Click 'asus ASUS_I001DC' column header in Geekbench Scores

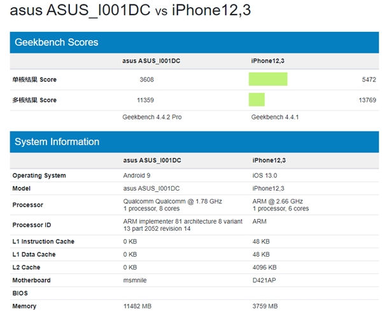tap(151, 61)
